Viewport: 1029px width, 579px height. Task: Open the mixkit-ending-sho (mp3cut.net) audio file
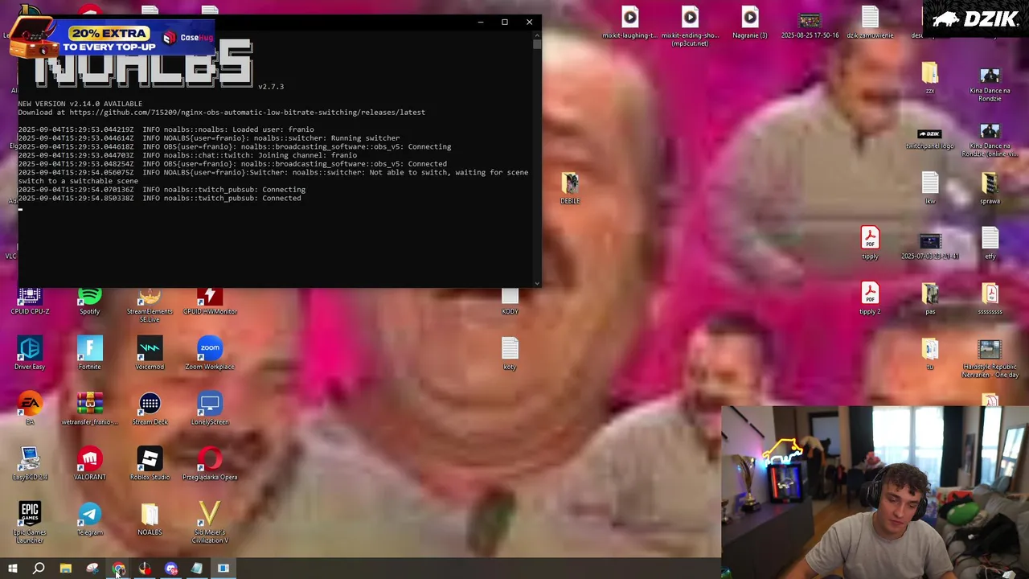tap(690, 26)
